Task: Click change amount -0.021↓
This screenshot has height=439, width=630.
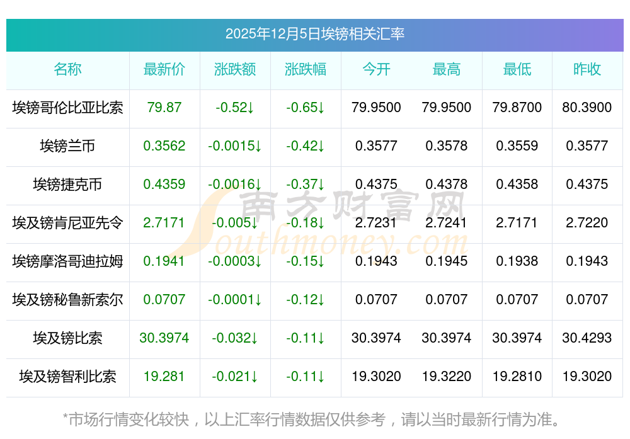Action: coord(235,377)
